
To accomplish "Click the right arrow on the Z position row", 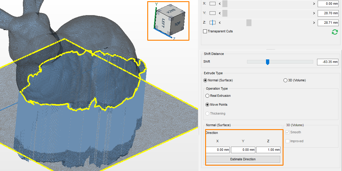I will 314,23.
